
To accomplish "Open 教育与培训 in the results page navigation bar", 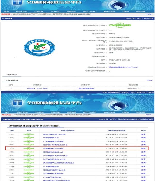I will [x=109, y=112].
